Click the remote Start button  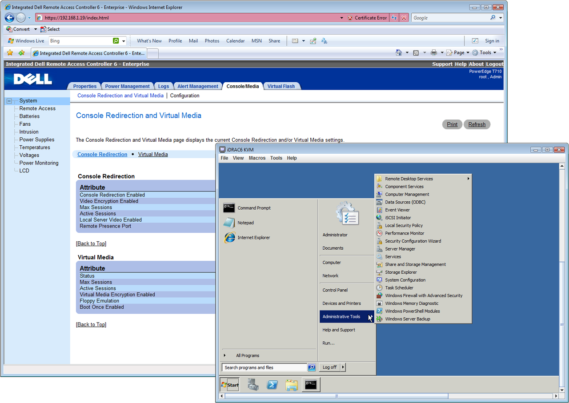click(230, 385)
